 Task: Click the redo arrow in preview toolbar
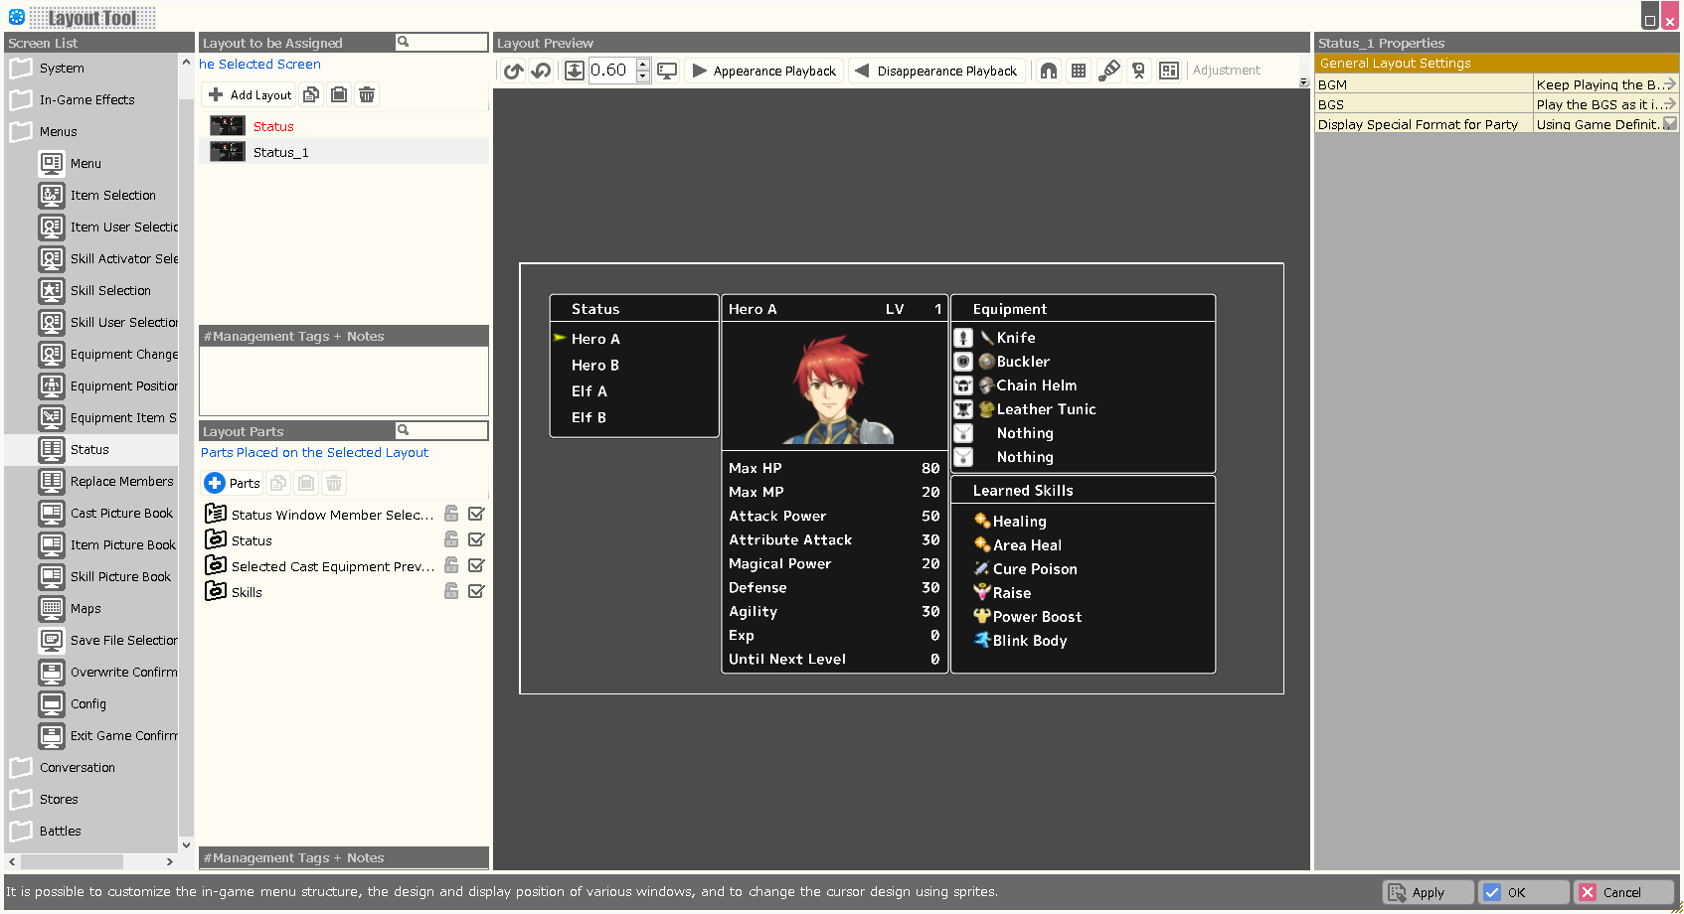(541, 71)
